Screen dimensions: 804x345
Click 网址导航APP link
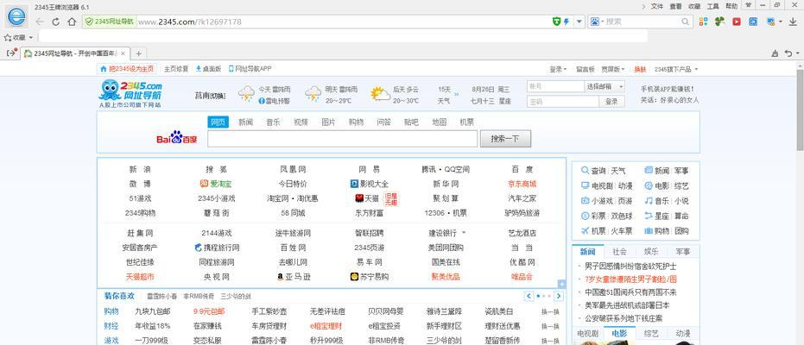(x=250, y=69)
